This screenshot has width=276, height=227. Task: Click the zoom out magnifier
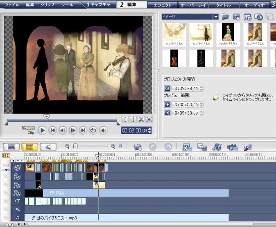pos(67,146)
